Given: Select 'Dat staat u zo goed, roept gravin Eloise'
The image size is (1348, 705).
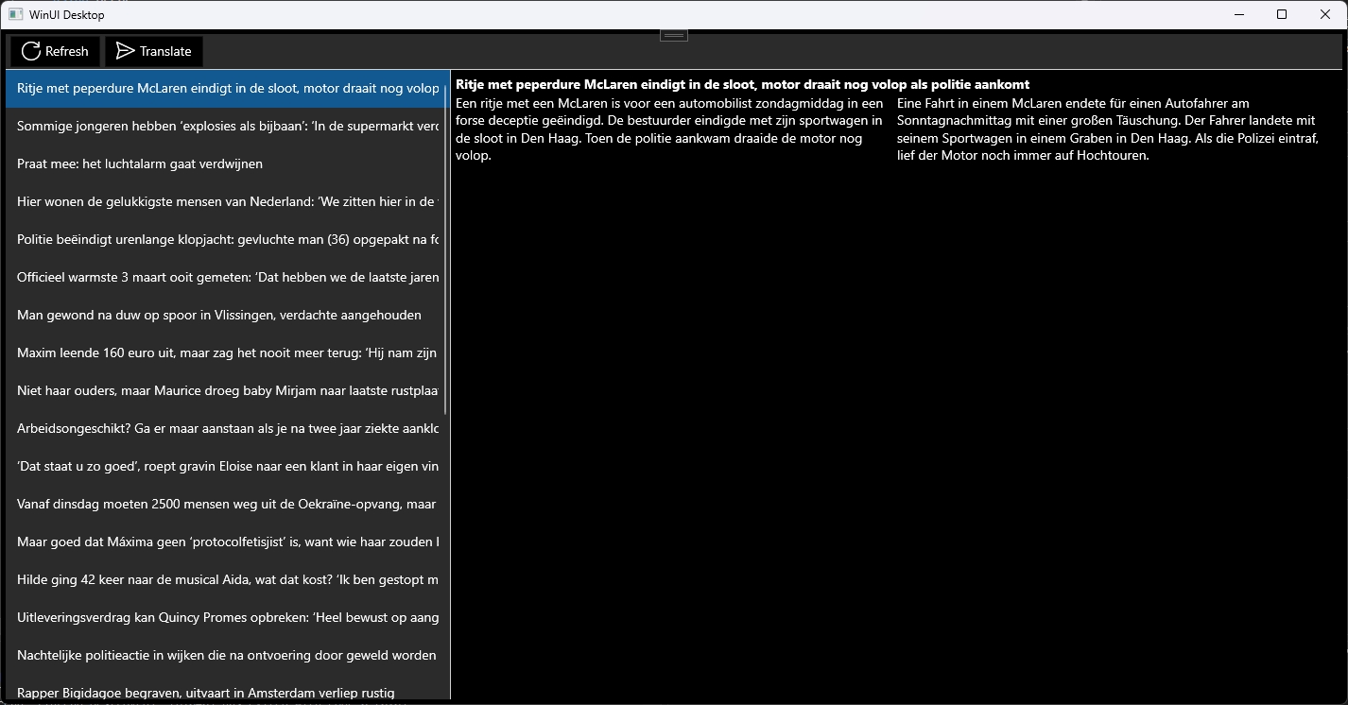Looking at the screenshot, I should 227,466.
